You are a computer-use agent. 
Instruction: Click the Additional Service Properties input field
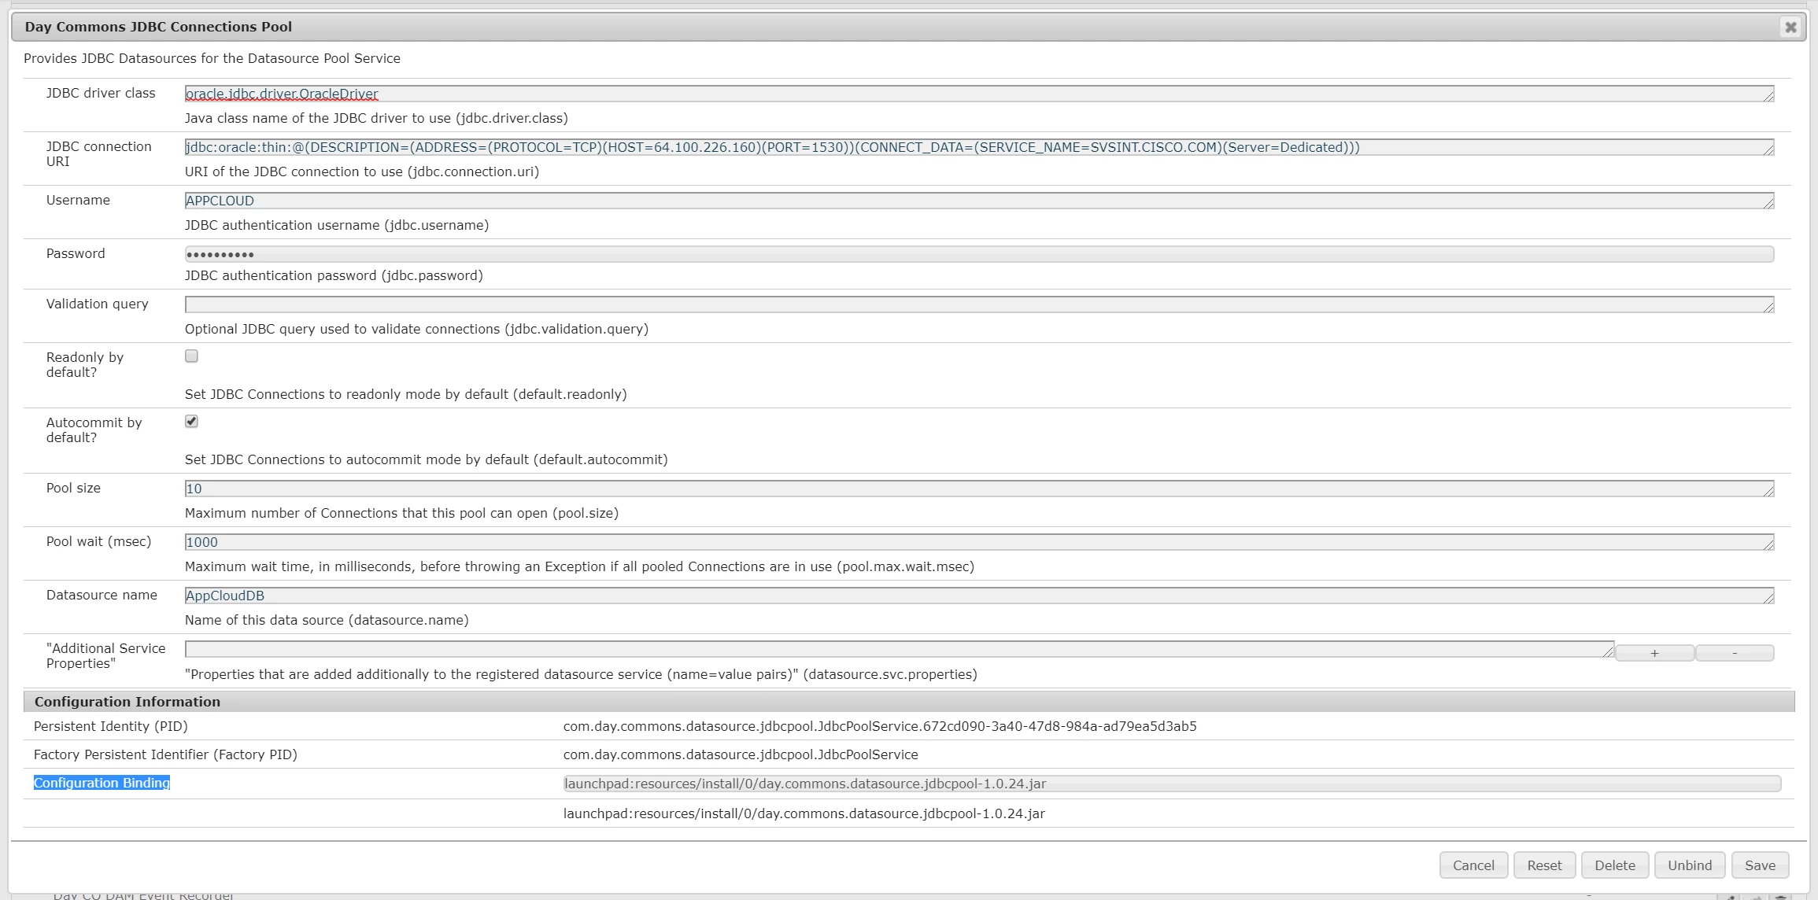(897, 649)
